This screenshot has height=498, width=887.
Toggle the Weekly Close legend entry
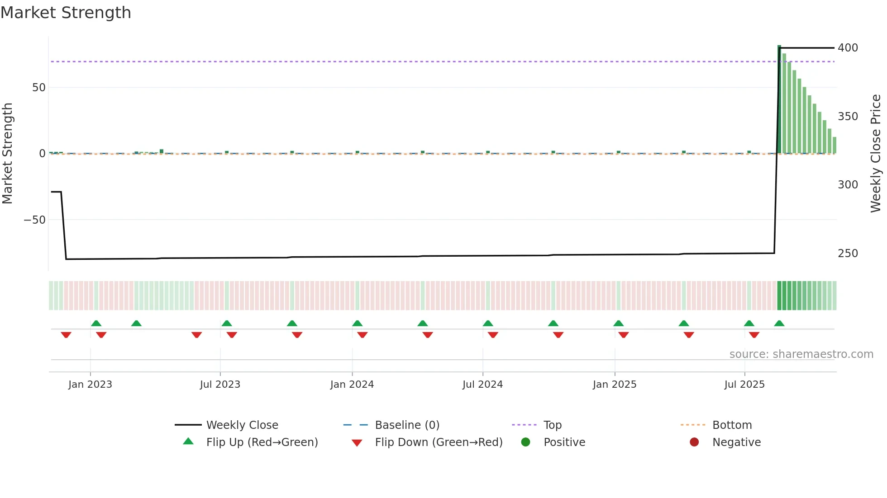226,425
